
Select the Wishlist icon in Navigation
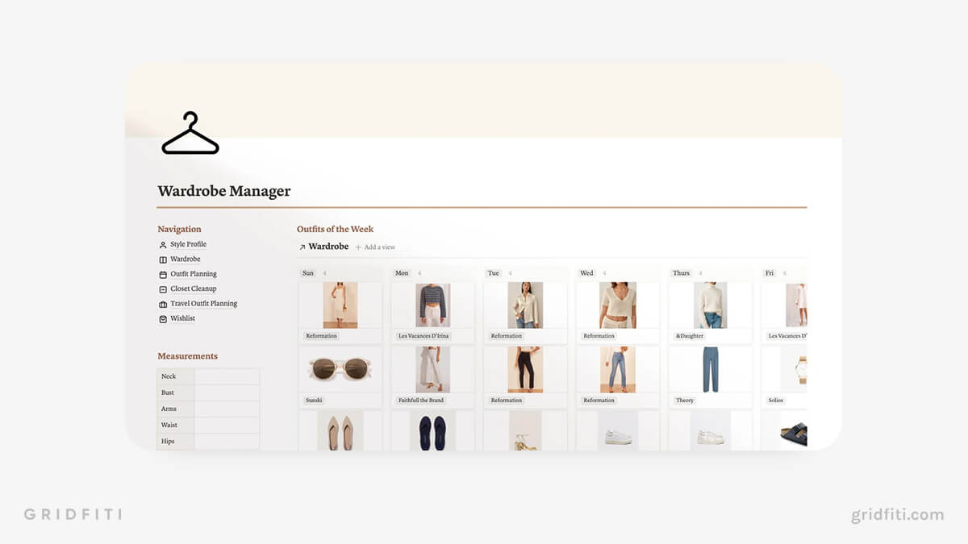[x=162, y=318]
